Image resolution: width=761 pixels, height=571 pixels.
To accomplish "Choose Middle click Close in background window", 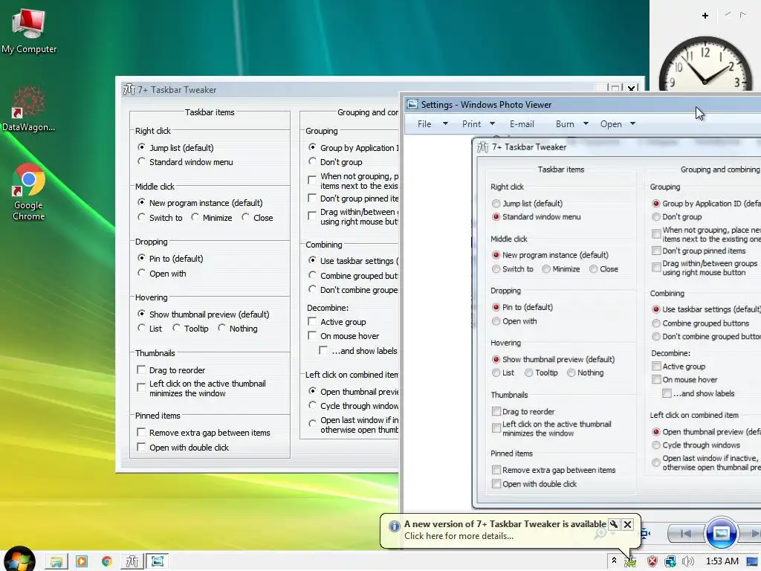I will [x=257, y=218].
